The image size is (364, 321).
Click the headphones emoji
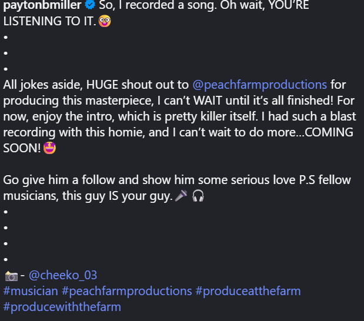click(x=198, y=196)
